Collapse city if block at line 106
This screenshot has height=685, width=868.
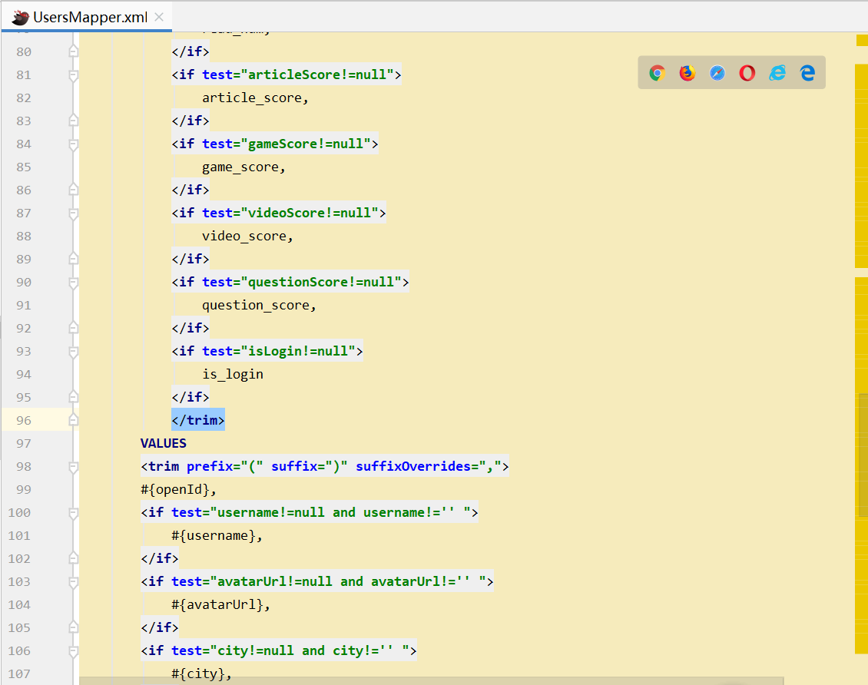pos(73,651)
